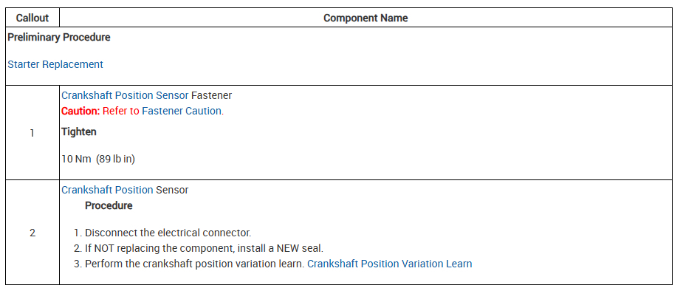Viewport: 683px width, 305px height.
Task: Click the red Caution label
Action: coord(80,111)
